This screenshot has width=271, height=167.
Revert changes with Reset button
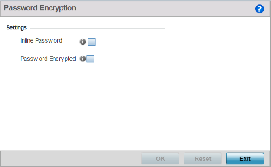tap(203, 158)
